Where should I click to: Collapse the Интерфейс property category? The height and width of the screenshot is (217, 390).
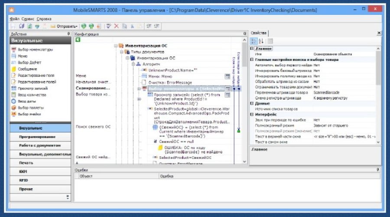[x=252, y=114]
